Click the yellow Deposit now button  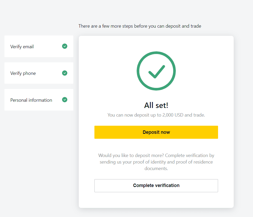pos(156,132)
